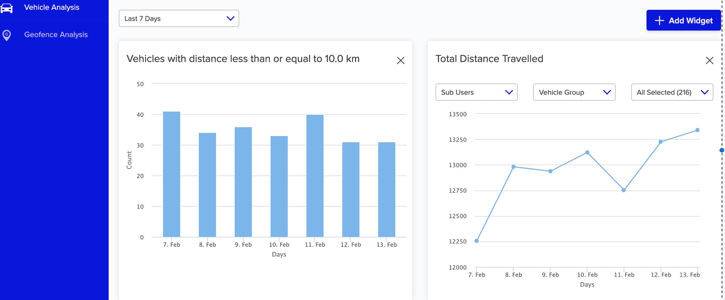The height and width of the screenshot is (300, 725).
Task: Close the Vehicles with distance widget
Action: pyautogui.click(x=400, y=60)
